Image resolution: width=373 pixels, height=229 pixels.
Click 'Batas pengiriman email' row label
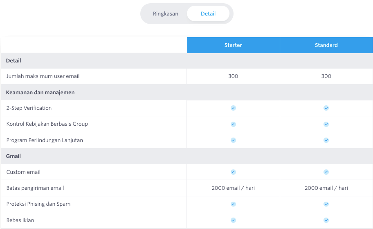point(35,188)
